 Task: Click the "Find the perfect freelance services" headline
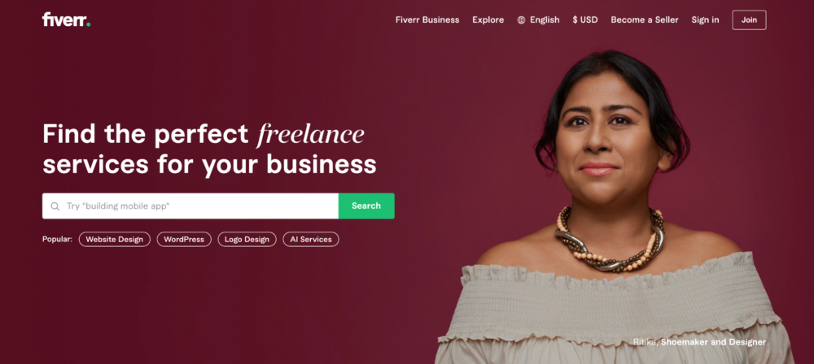point(209,149)
